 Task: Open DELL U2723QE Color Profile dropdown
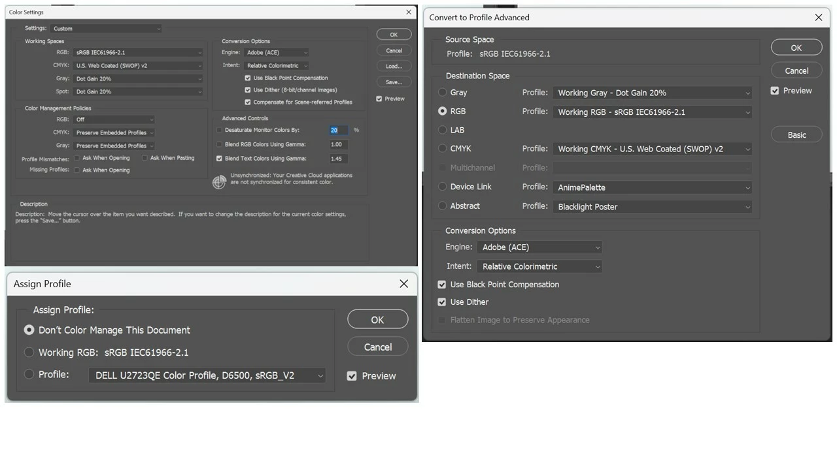pos(207,375)
